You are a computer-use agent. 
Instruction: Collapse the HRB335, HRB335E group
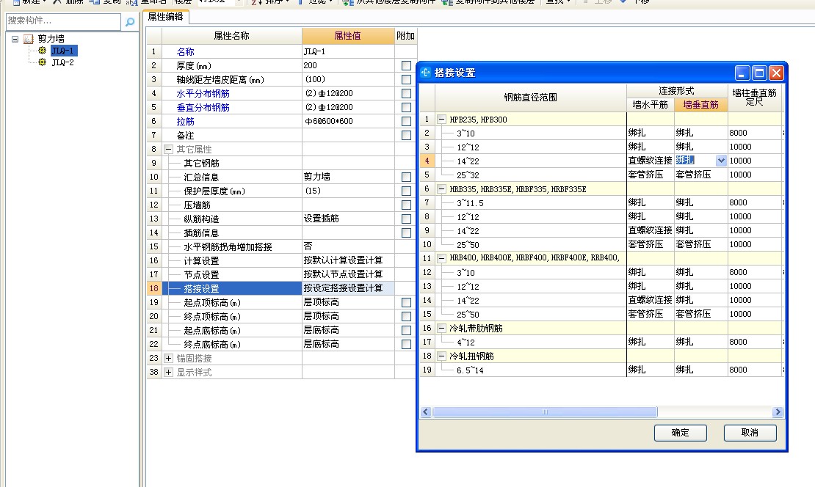441,189
